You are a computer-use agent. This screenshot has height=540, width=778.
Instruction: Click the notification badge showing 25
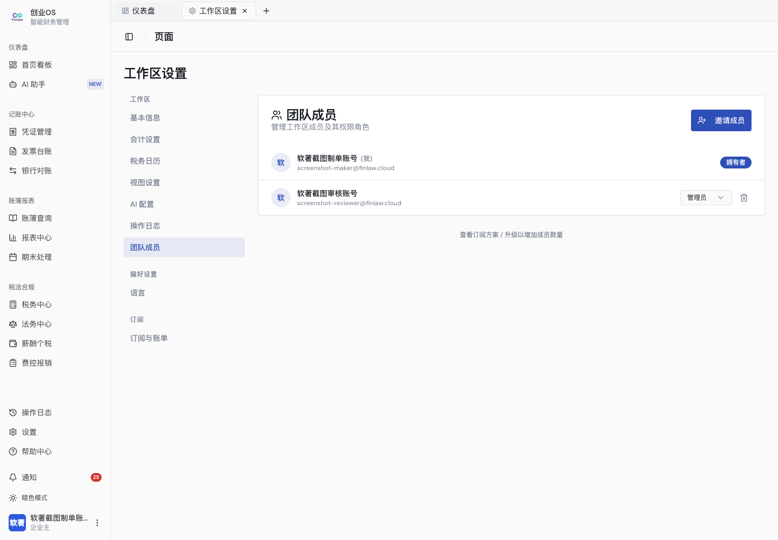point(96,477)
